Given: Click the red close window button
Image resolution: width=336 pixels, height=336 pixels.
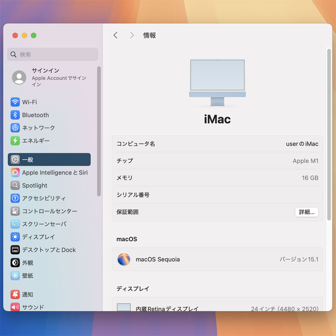Looking at the screenshot, I should coord(15,35).
